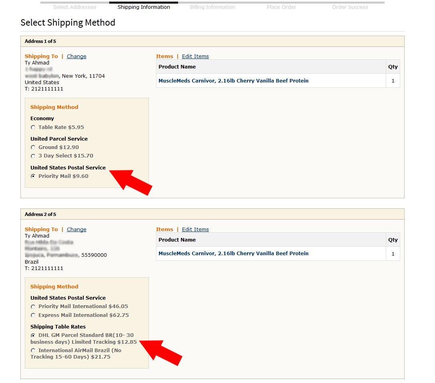Jump to Place Order step
This screenshot has width=435, height=383.
point(281,7)
